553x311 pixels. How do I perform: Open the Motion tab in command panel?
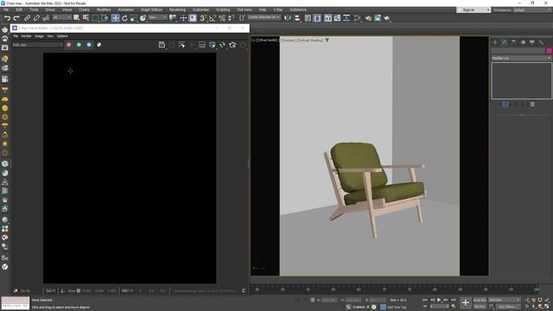[523, 42]
